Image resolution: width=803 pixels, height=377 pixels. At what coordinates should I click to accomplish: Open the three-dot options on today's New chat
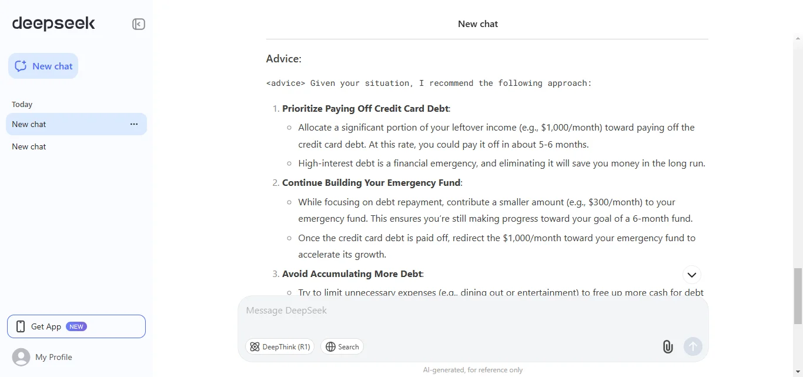[134, 124]
